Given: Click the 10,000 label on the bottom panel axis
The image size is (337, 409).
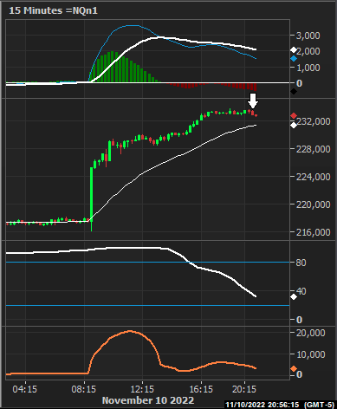Looking at the screenshot, I should [x=311, y=354].
